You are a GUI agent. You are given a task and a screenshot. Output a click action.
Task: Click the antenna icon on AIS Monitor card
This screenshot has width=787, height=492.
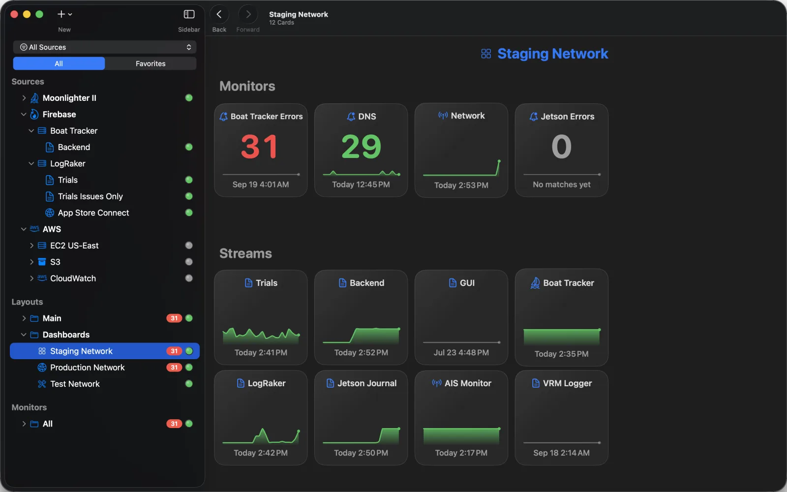(x=437, y=383)
